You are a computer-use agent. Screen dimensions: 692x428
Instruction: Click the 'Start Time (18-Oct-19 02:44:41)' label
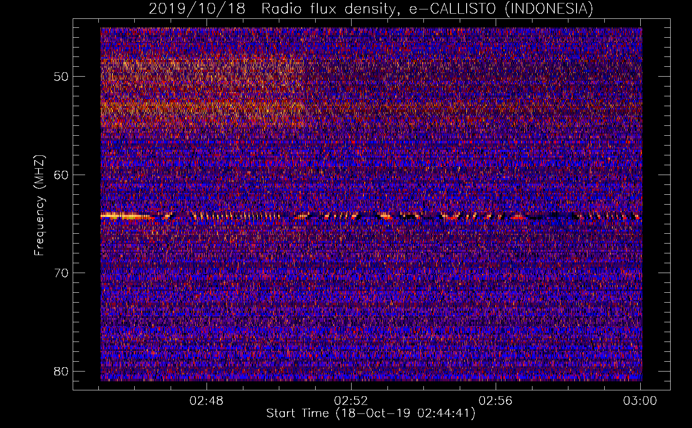371,413
